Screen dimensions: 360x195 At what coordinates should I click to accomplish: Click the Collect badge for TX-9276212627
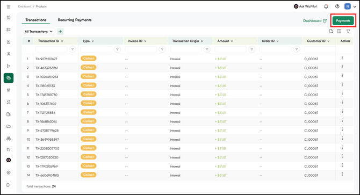coord(89,59)
